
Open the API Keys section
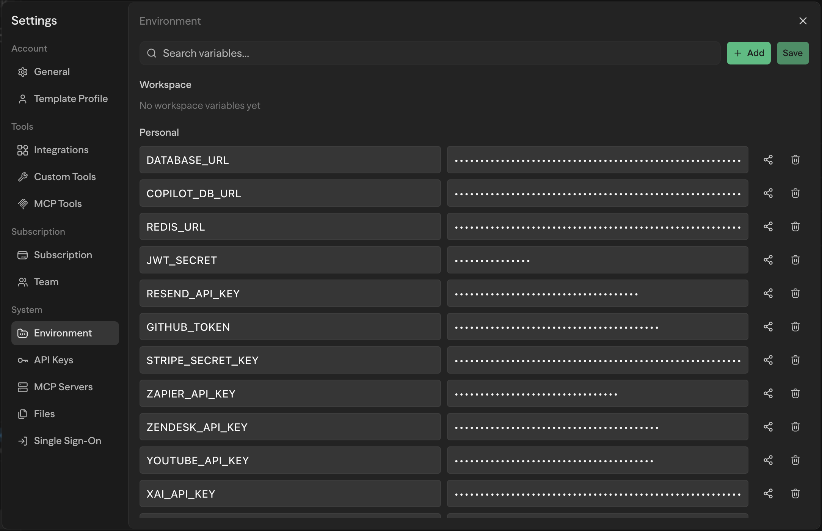[x=53, y=360]
